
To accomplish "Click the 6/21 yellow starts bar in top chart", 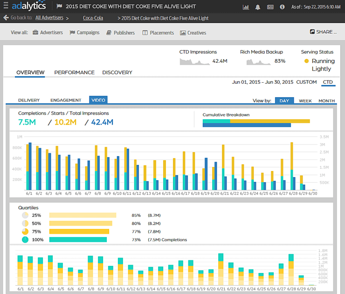I will click(x=223, y=157).
